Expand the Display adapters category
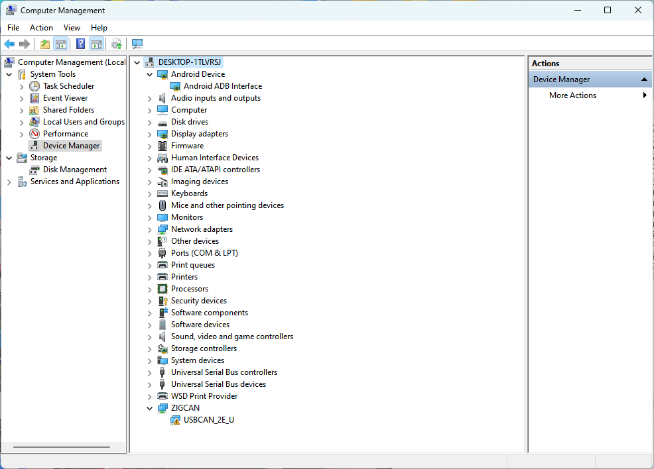654x469 pixels. pos(149,134)
